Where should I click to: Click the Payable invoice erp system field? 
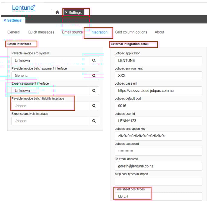[50, 60]
